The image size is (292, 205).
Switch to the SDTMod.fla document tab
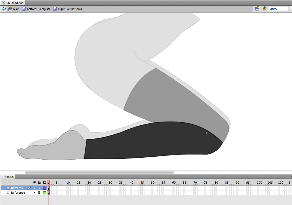(x=15, y=3)
